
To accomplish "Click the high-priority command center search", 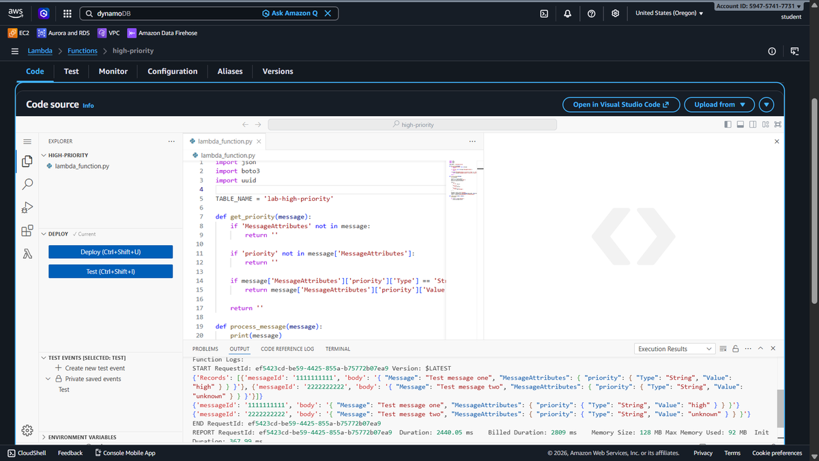I will click(x=412, y=125).
